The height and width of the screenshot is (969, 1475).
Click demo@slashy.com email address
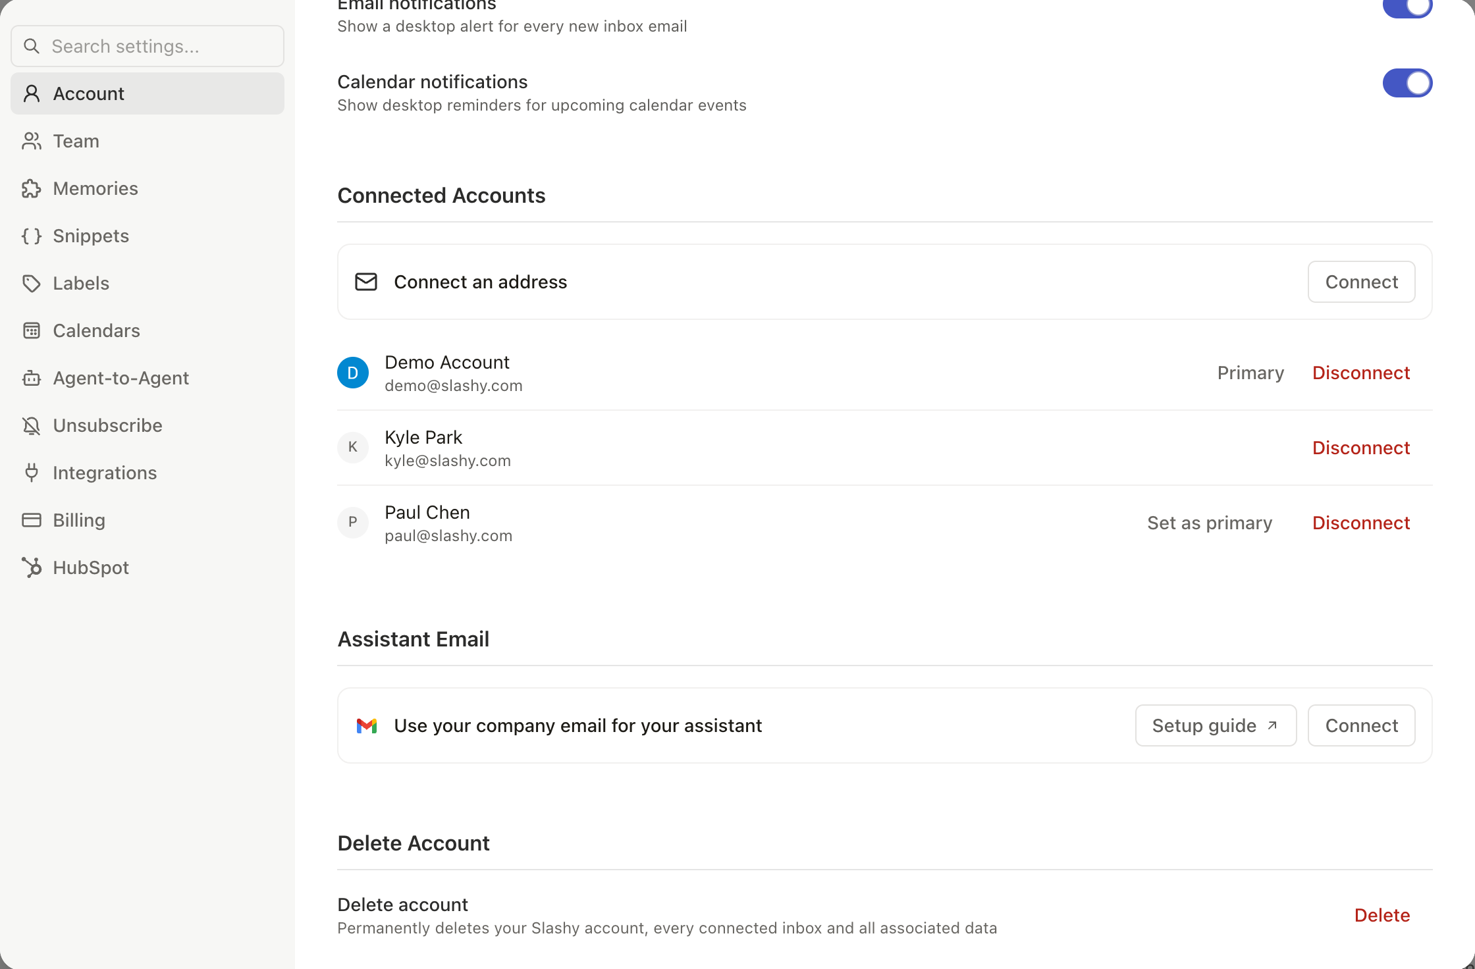click(x=454, y=386)
